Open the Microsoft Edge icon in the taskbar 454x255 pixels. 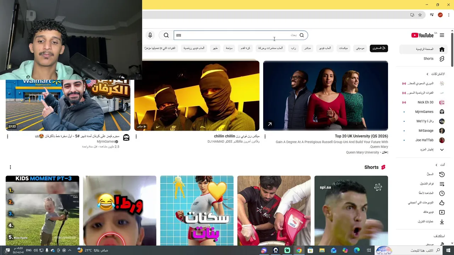[357, 250]
